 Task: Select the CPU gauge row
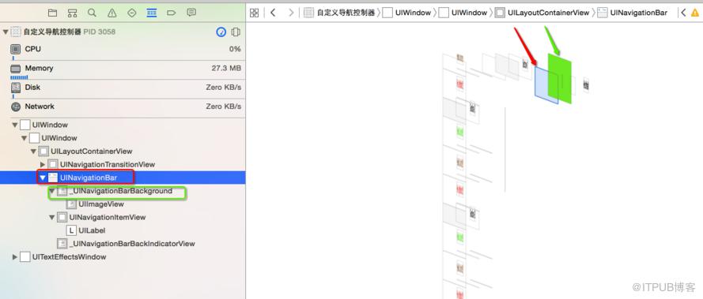click(x=123, y=50)
